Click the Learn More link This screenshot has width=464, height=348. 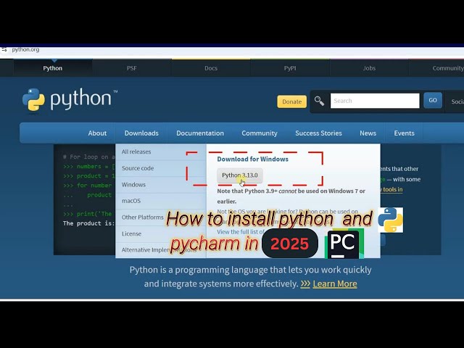pos(335,283)
